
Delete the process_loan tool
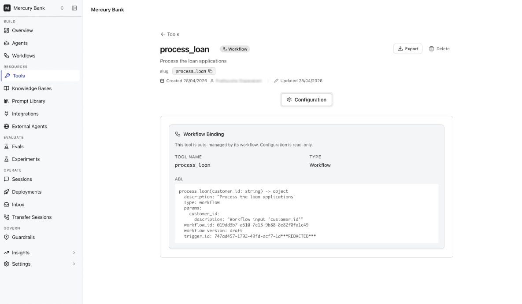(439, 48)
